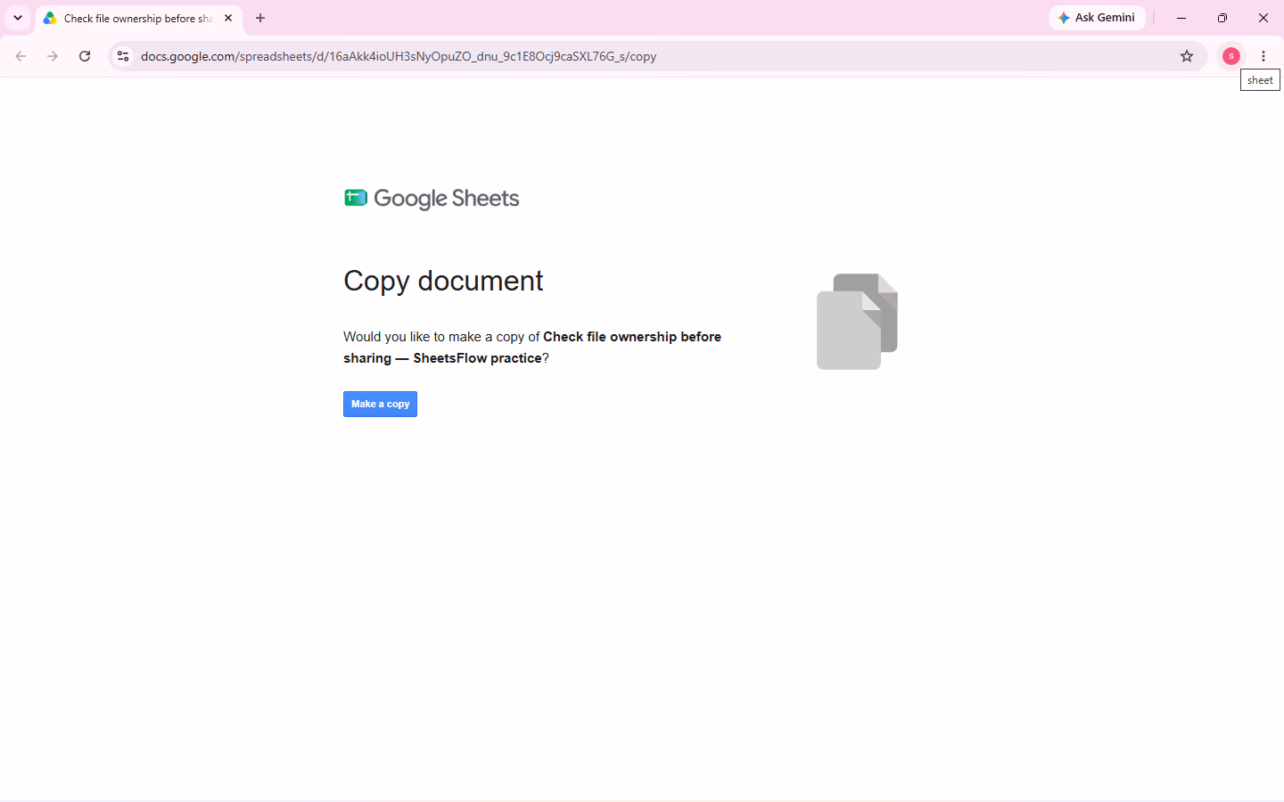Click the Copy document heading
The height and width of the screenshot is (802, 1284).
point(443,281)
